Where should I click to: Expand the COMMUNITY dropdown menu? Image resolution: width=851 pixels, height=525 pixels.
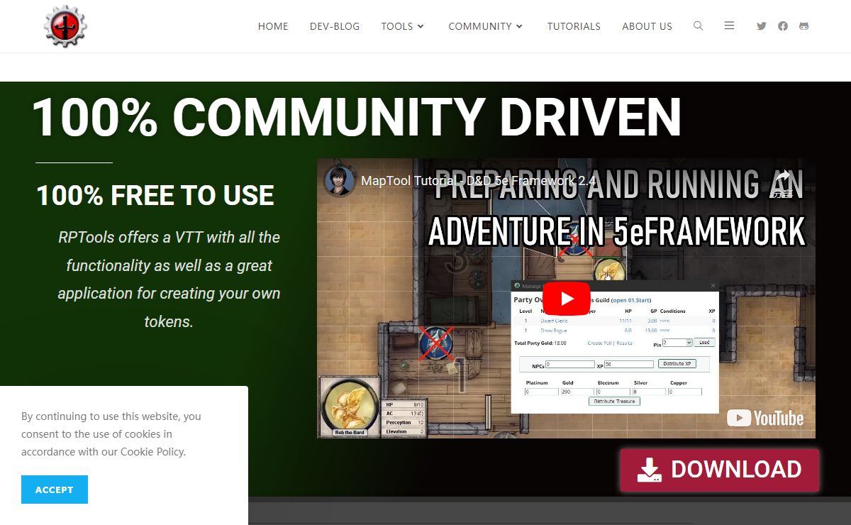485,26
